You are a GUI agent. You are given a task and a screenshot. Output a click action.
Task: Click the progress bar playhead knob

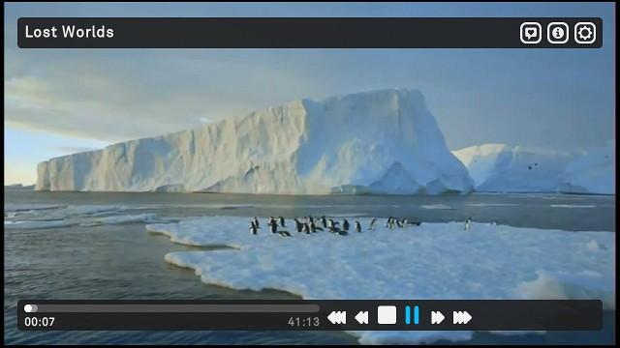click(x=28, y=308)
